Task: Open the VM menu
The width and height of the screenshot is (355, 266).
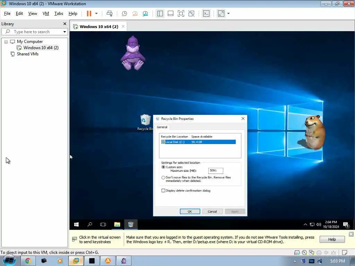Action: [x=46, y=14]
